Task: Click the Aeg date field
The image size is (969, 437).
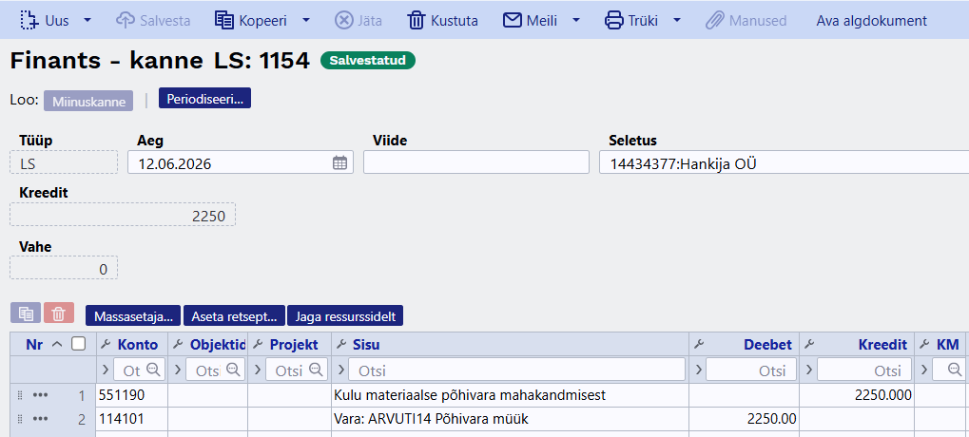Action: point(241,163)
